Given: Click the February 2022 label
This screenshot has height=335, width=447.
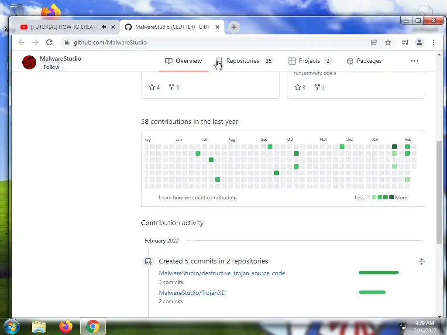Looking at the screenshot, I should 162,241.
